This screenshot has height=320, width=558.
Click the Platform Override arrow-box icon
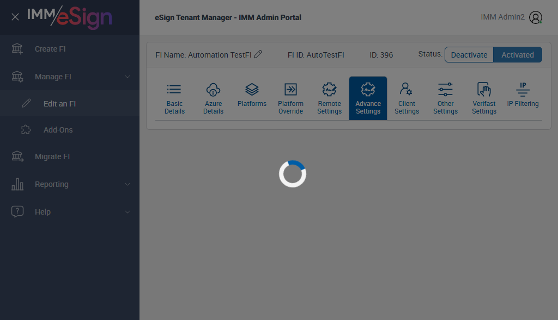click(291, 90)
